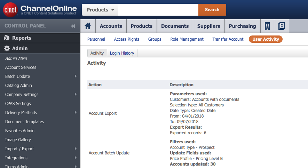Open Access Rights subnavigation link
This screenshot has height=168, width=308.
point(127,39)
